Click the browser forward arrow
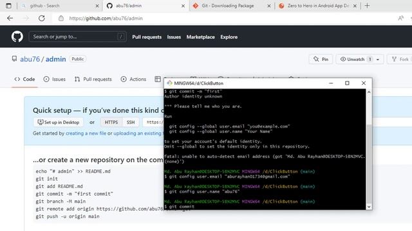This screenshot has height=231, width=412. (26, 19)
